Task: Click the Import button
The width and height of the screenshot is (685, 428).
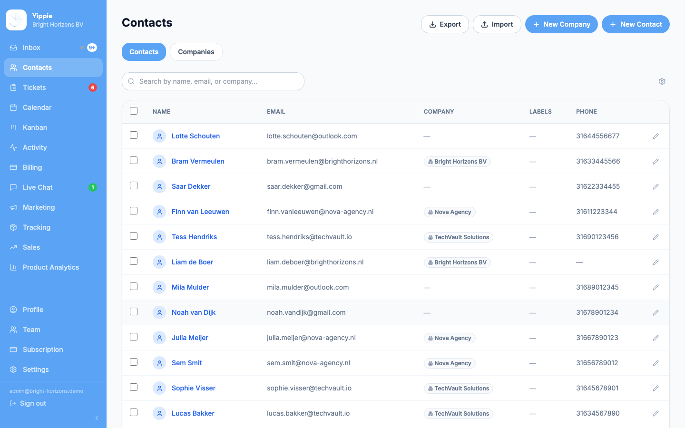Action: pyautogui.click(x=497, y=24)
